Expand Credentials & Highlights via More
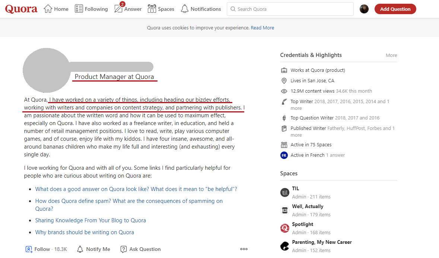 [x=391, y=55]
